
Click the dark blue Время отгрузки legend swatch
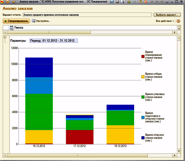coord(143,138)
